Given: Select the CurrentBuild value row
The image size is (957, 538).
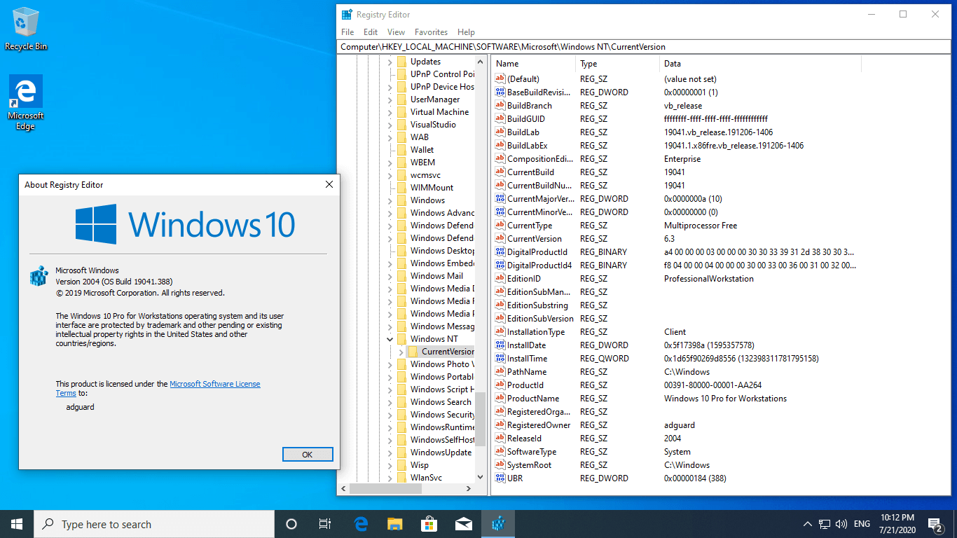Looking at the screenshot, I should coord(675,172).
